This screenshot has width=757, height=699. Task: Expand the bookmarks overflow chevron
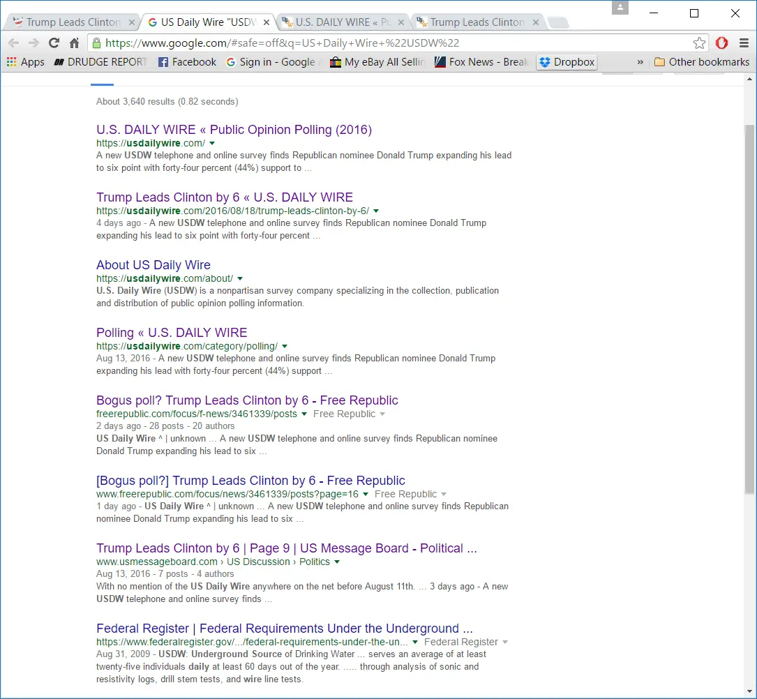(640, 62)
